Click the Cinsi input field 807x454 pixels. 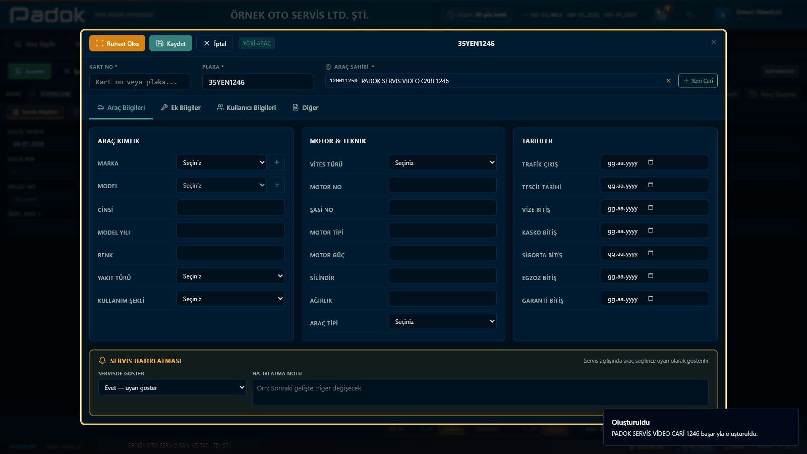pyautogui.click(x=230, y=208)
